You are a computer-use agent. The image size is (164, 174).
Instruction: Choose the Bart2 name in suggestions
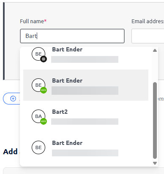[60, 112]
